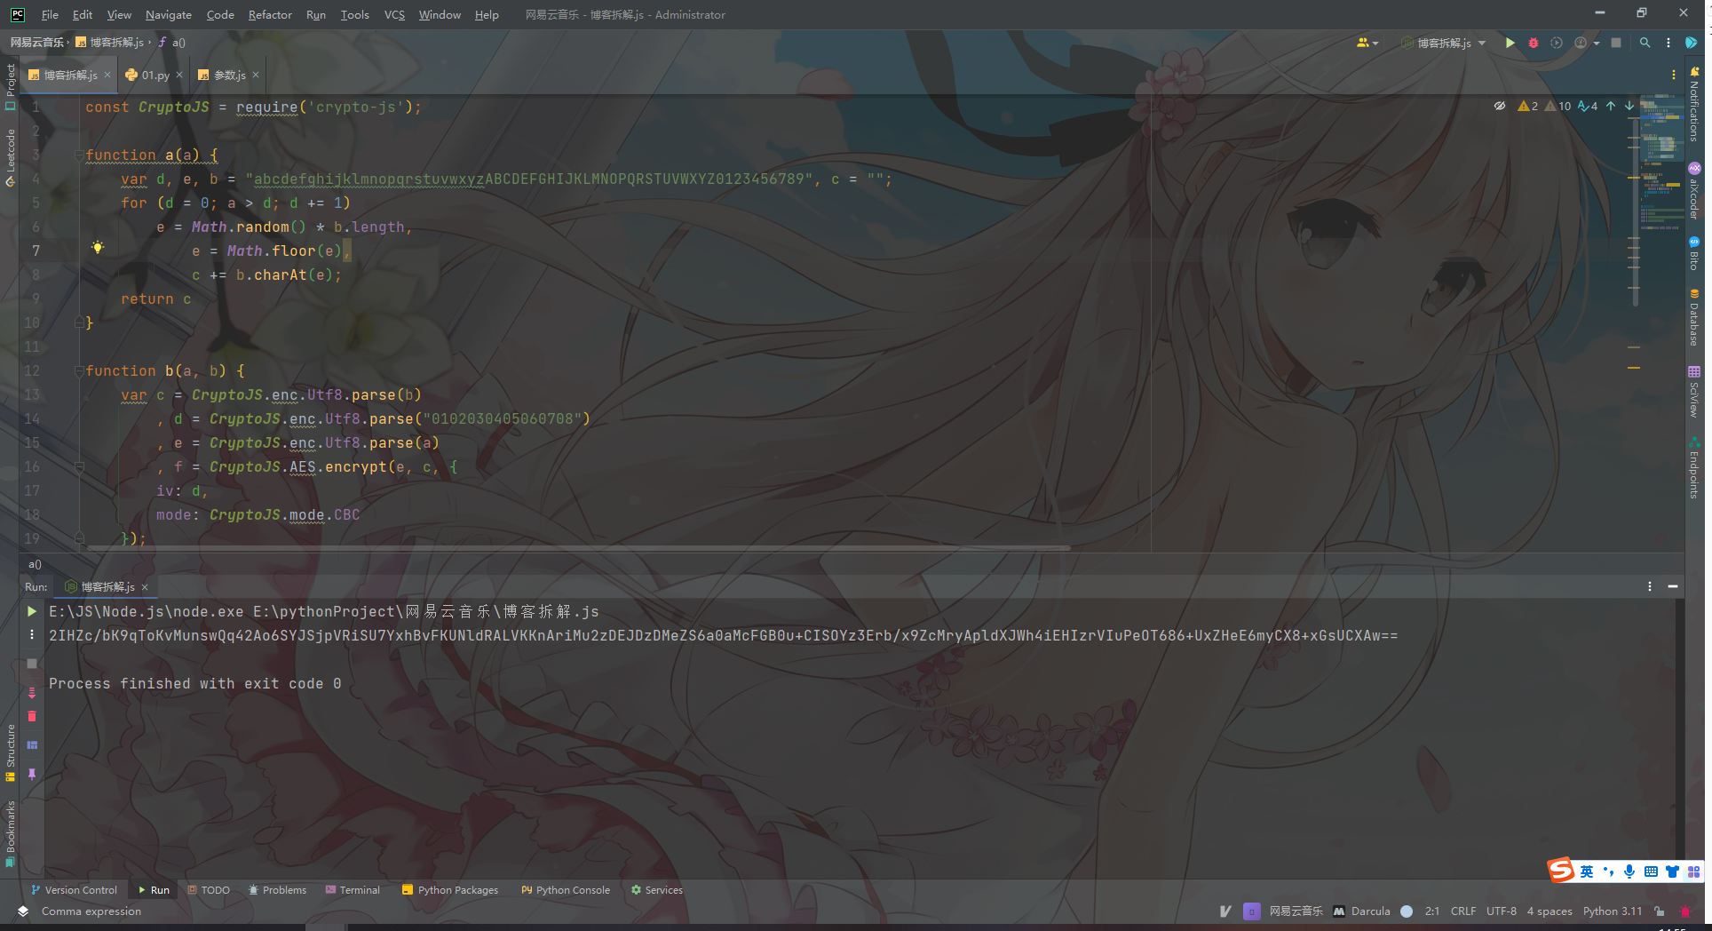Viewport: 1712px width, 931px height.
Task: Open the VCS menu
Action: [394, 14]
